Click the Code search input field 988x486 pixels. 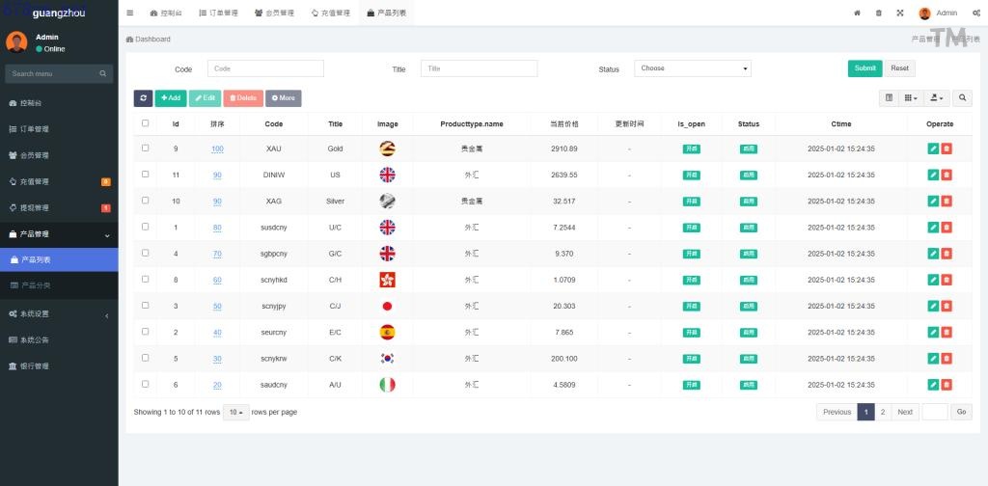(x=265, y=68)
